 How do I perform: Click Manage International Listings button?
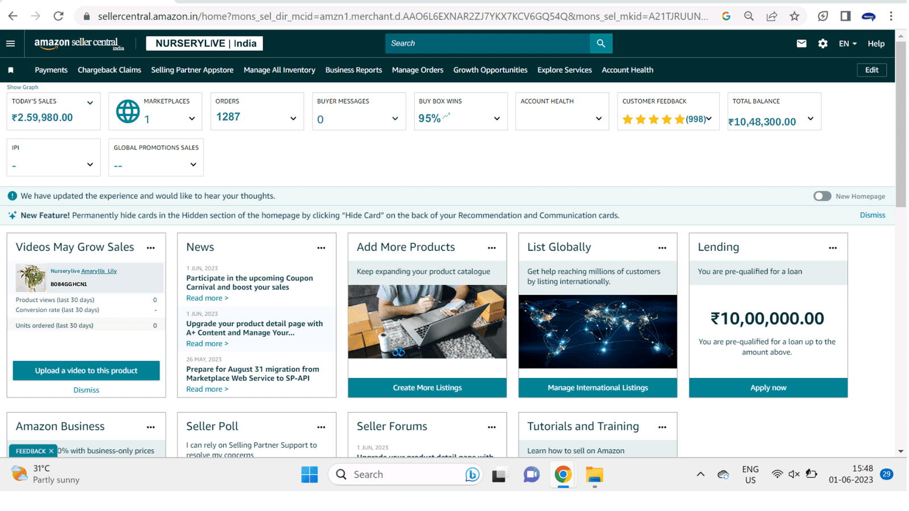[x=598, y=388]
